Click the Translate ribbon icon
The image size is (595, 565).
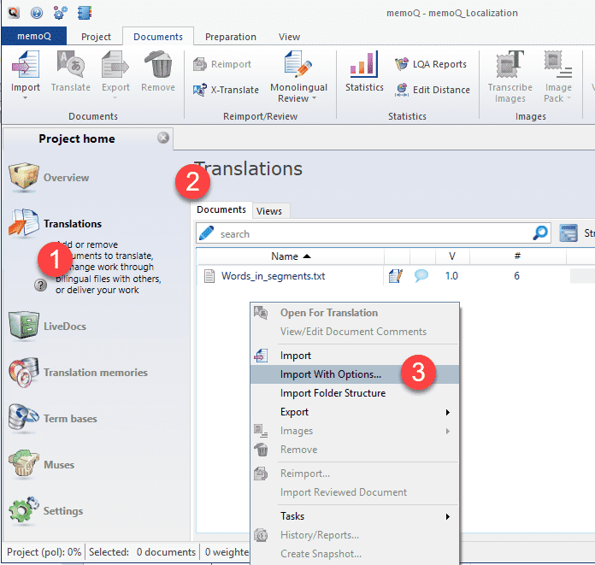coord(71,65)
